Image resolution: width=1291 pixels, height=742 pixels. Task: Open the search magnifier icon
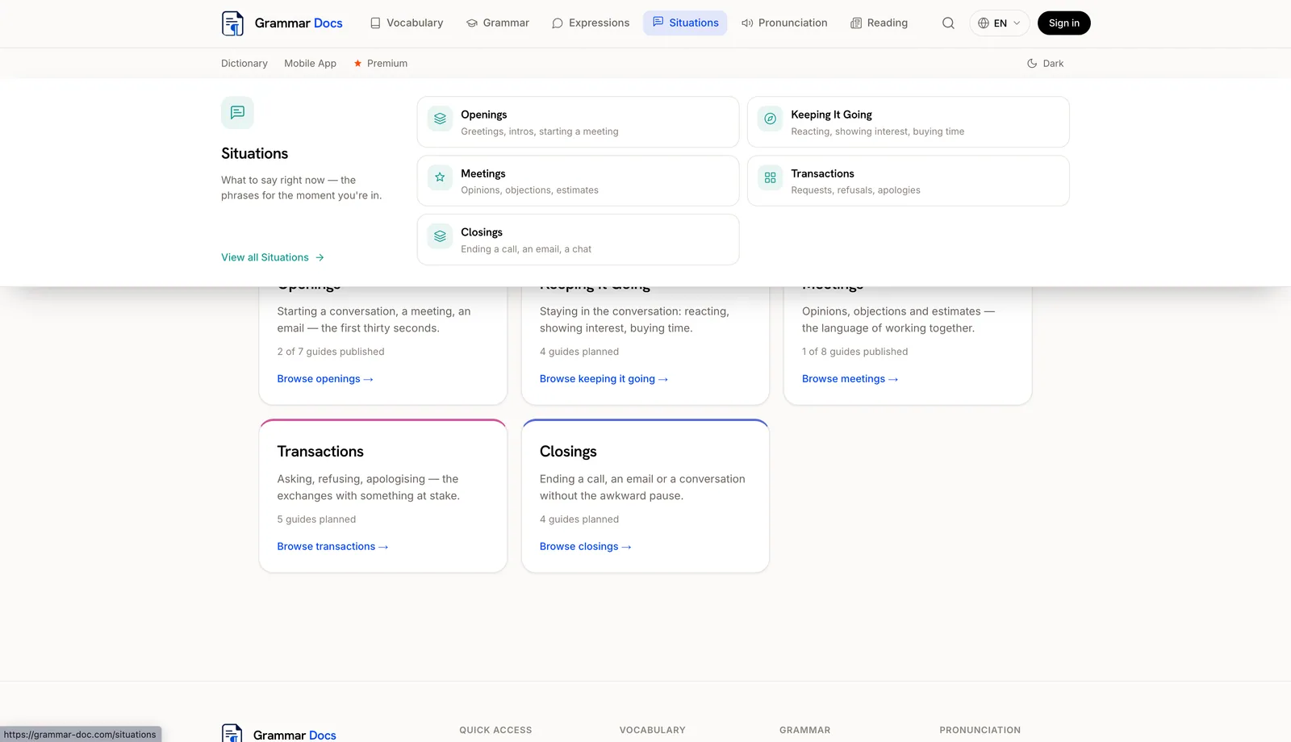(x=948, y=23)
